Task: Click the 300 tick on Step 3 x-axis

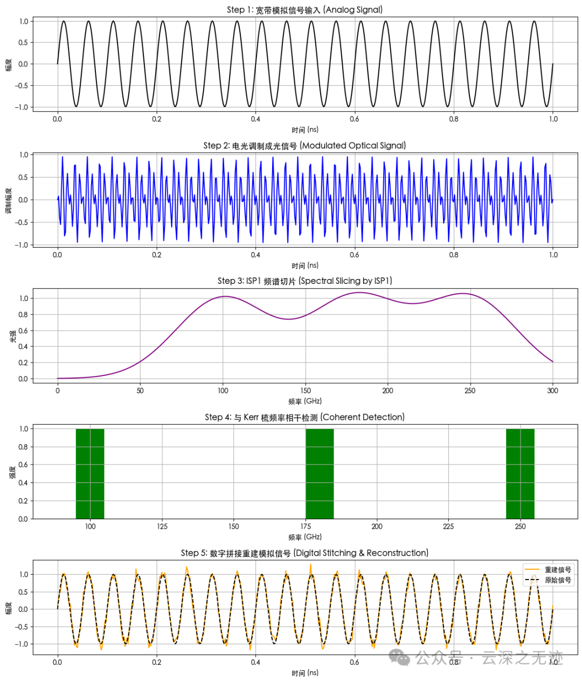Action: [553, 391]
